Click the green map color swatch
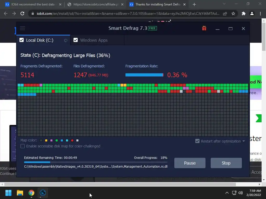266x199 pixels. [x=57, y=140]
